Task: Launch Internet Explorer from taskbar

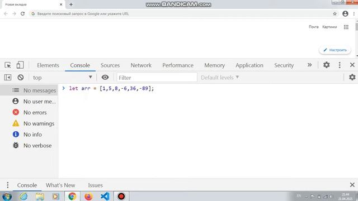Action: coord(23,197)
